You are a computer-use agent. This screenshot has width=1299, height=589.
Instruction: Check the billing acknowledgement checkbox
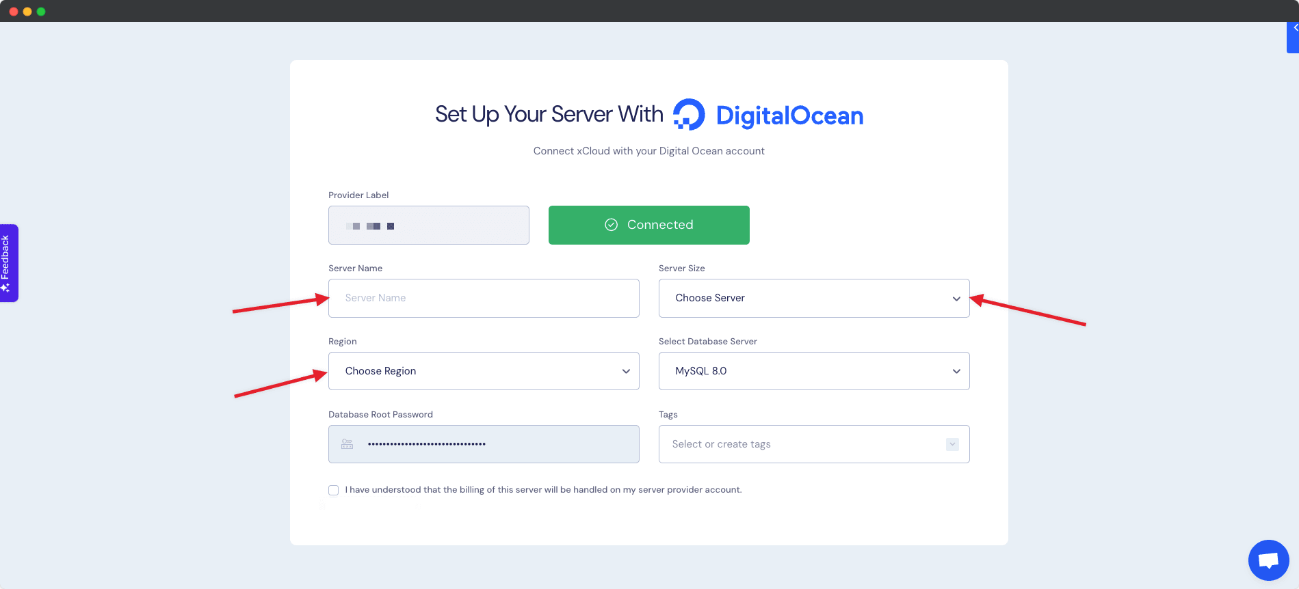click(x=334, y=490)
